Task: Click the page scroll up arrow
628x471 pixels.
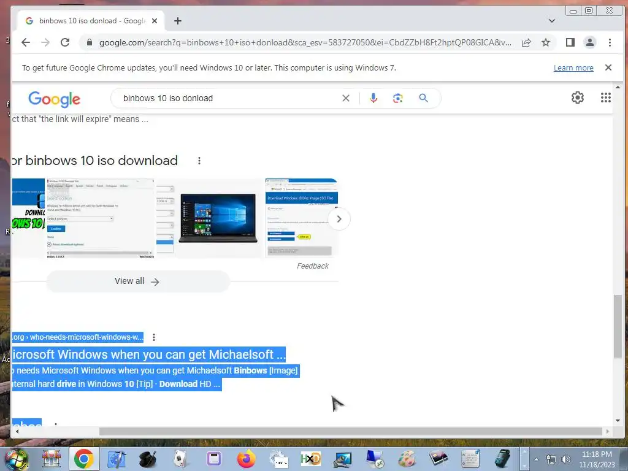Action: tap(618, 87)
